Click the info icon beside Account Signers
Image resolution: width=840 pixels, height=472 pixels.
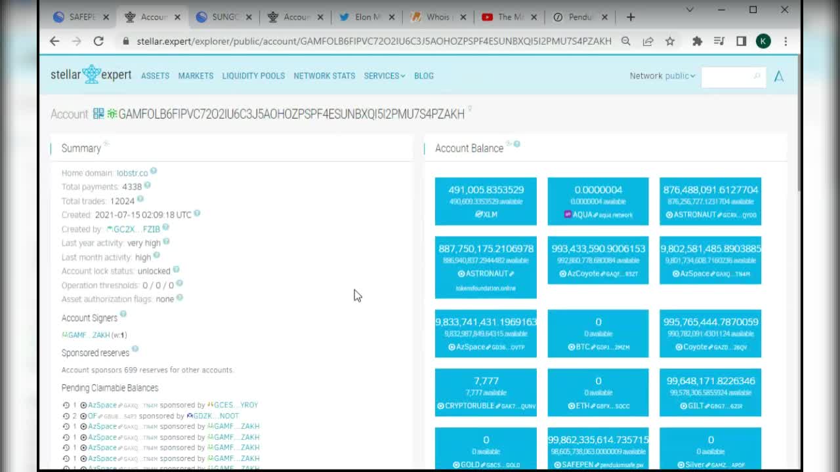(x=123, y=315)
